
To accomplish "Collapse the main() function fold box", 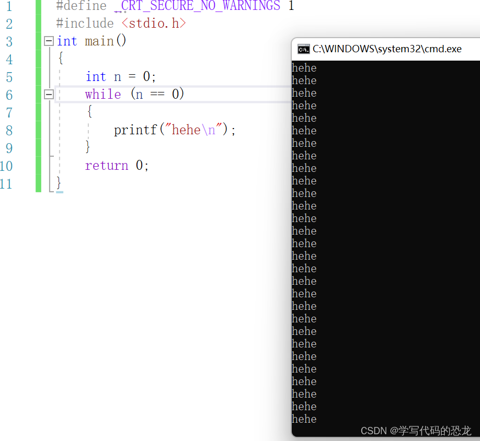I will coord(49,41).
